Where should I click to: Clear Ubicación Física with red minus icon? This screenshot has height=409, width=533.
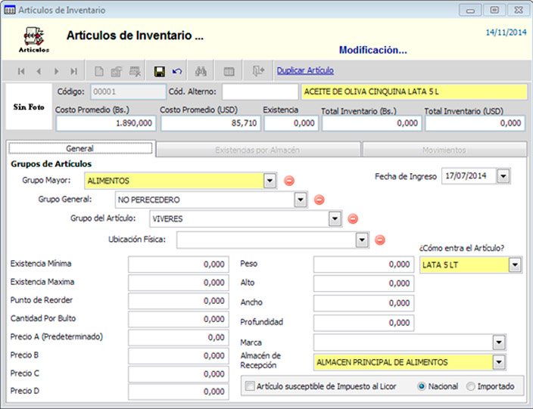(380, 240)
